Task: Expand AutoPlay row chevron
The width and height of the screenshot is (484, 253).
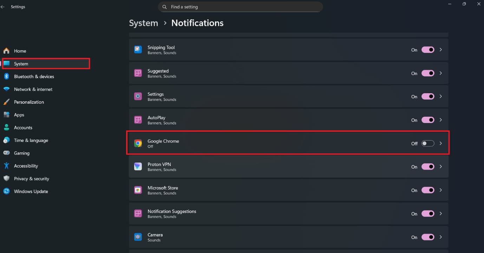Action: pos(441,120)
